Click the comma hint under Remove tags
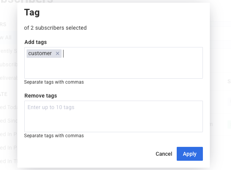Screen dimensions: 231x170 (54, 136)
